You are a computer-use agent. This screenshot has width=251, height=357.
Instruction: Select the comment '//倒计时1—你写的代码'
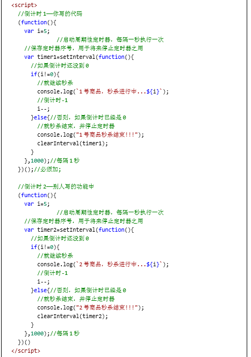pos(50,14)
